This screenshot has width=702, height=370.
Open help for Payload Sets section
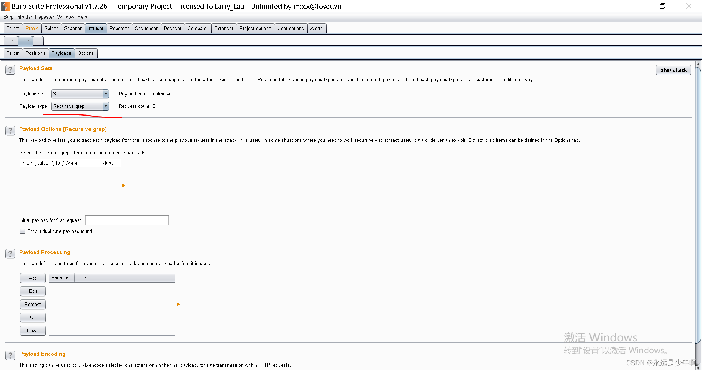(10, 70)
